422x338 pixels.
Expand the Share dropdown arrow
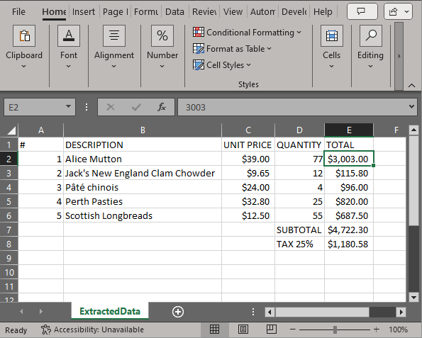tap(406, 11)
